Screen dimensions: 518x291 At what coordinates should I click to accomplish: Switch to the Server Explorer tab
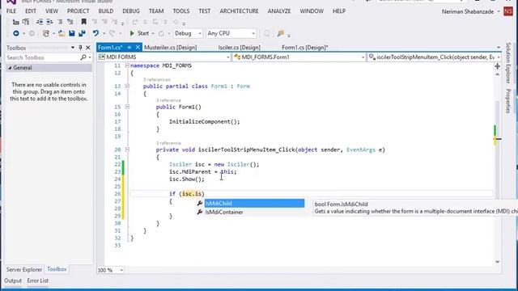(24, 269)
